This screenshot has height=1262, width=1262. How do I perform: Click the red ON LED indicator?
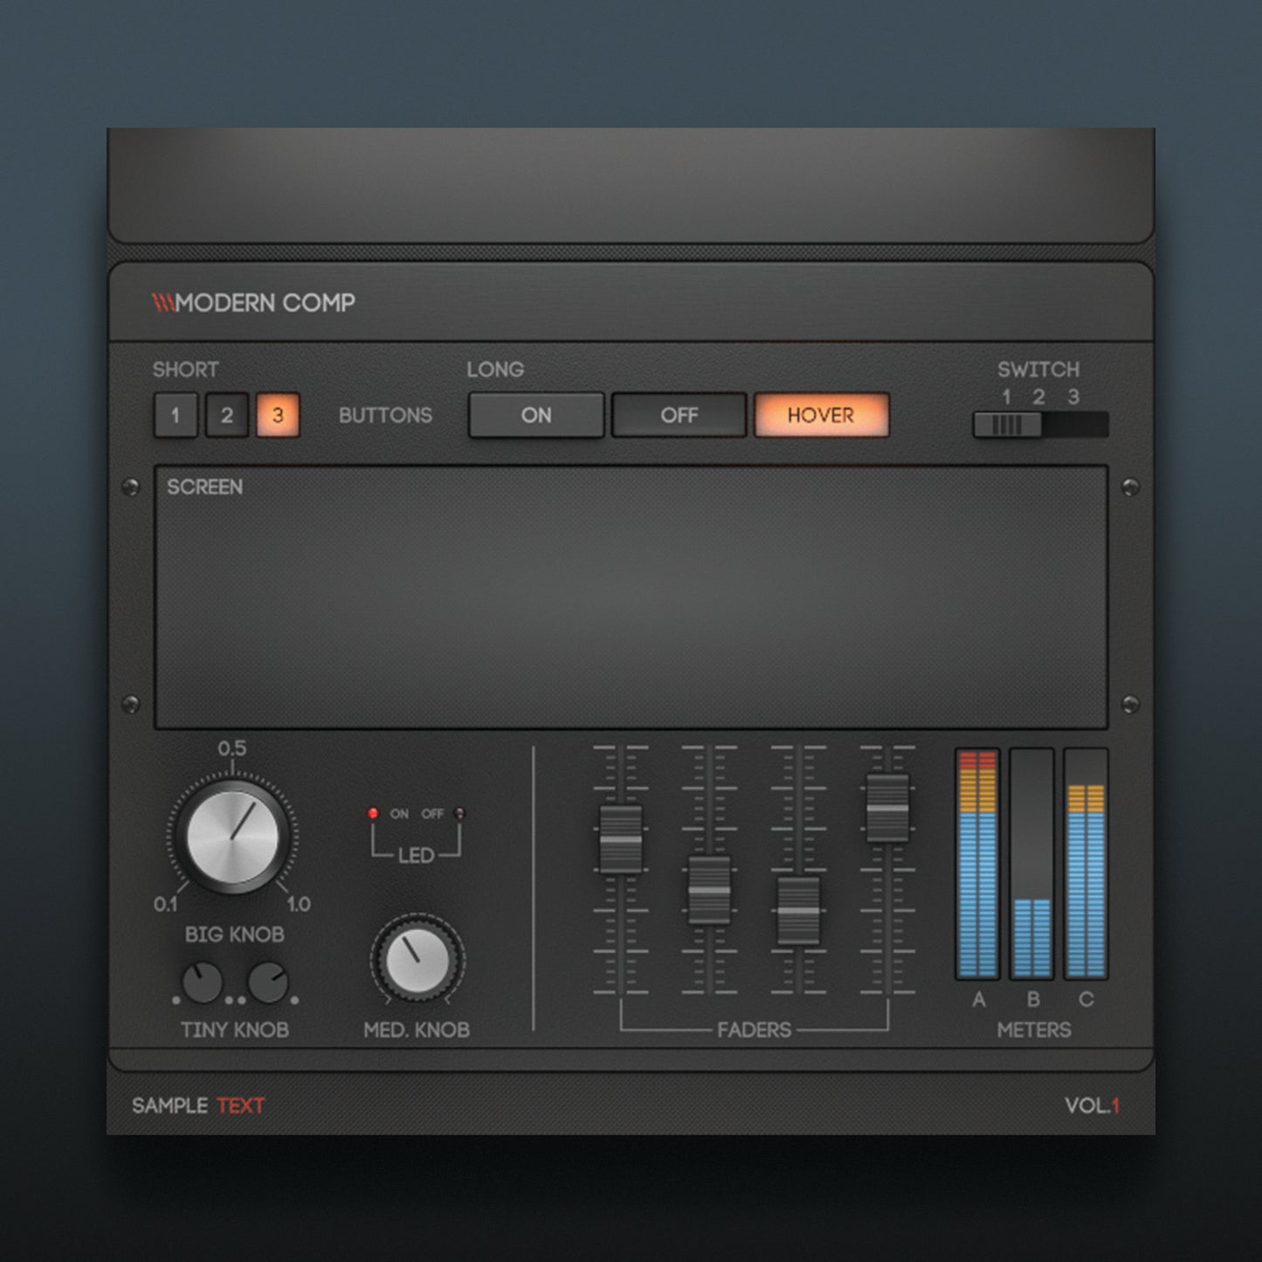(x=373, y=813)
